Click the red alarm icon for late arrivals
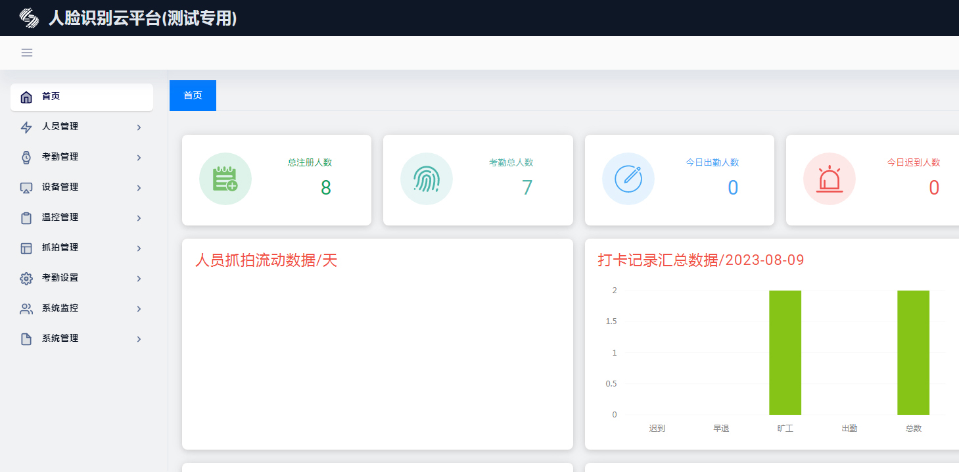 click(829, 179)
